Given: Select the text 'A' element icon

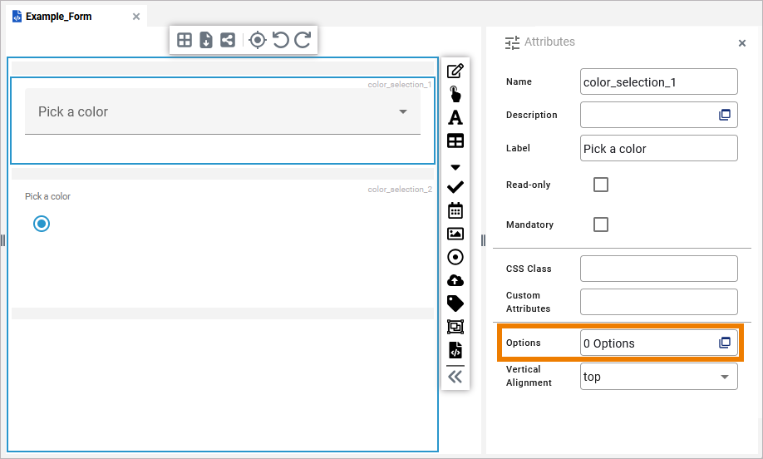Looking at the screenshot, I should click(455, 117).
